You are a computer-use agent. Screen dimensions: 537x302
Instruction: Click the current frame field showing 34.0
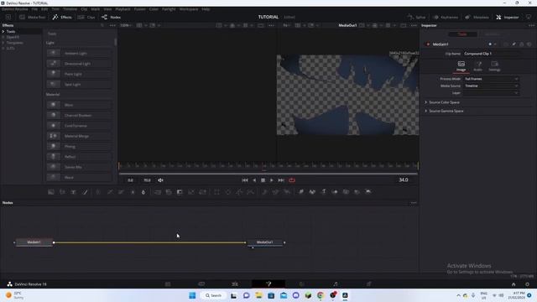pos(404,180)
